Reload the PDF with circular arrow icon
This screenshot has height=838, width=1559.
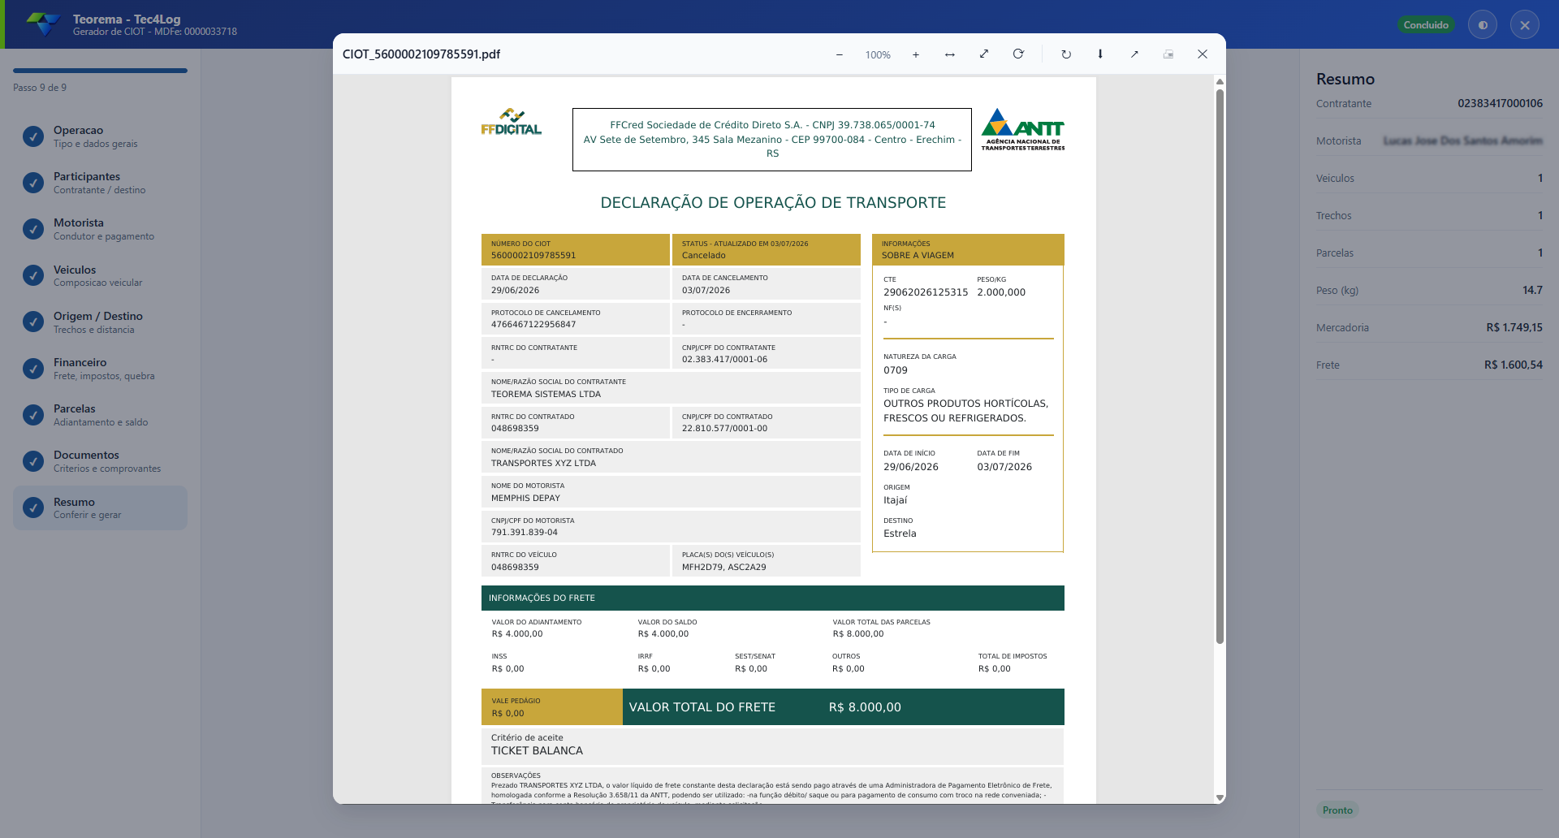[x=1018, y=54]
